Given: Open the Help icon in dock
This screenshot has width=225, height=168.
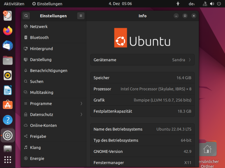Looking at the screenshot, I should pyautogui.click(x=8, y=120).
